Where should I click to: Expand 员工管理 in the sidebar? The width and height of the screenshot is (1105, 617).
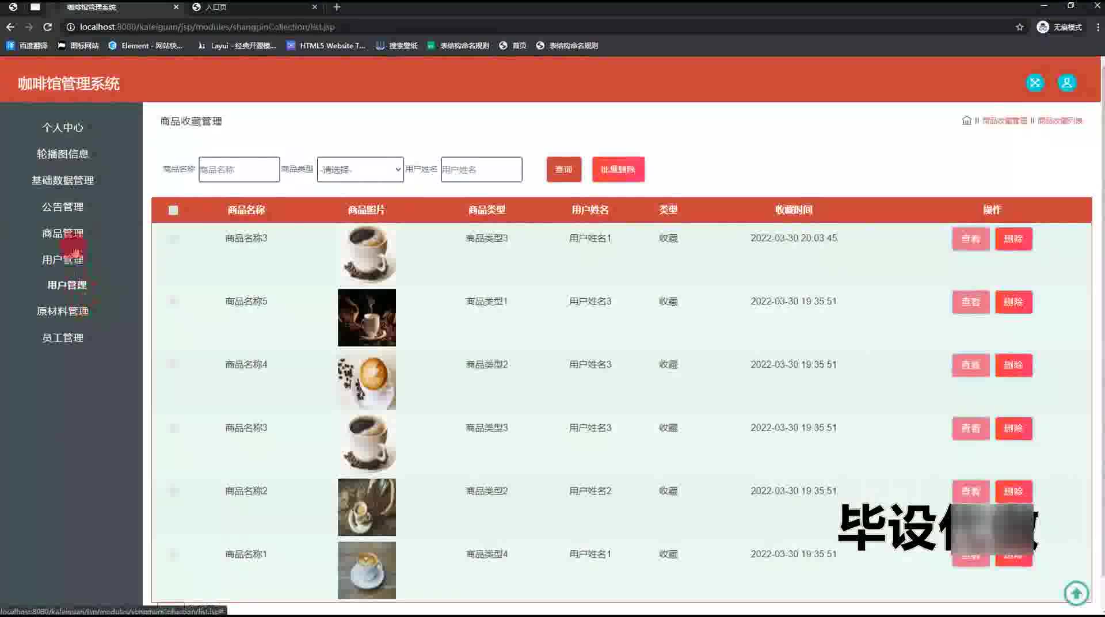pos(63,338)
